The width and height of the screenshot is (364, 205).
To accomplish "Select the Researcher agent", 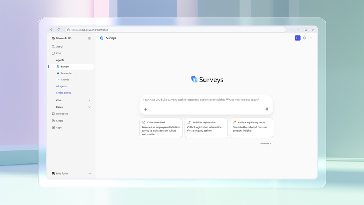I will coord(66,73).
